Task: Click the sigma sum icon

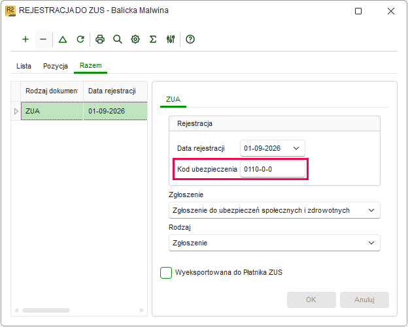Action: click(x=153, y=39)
